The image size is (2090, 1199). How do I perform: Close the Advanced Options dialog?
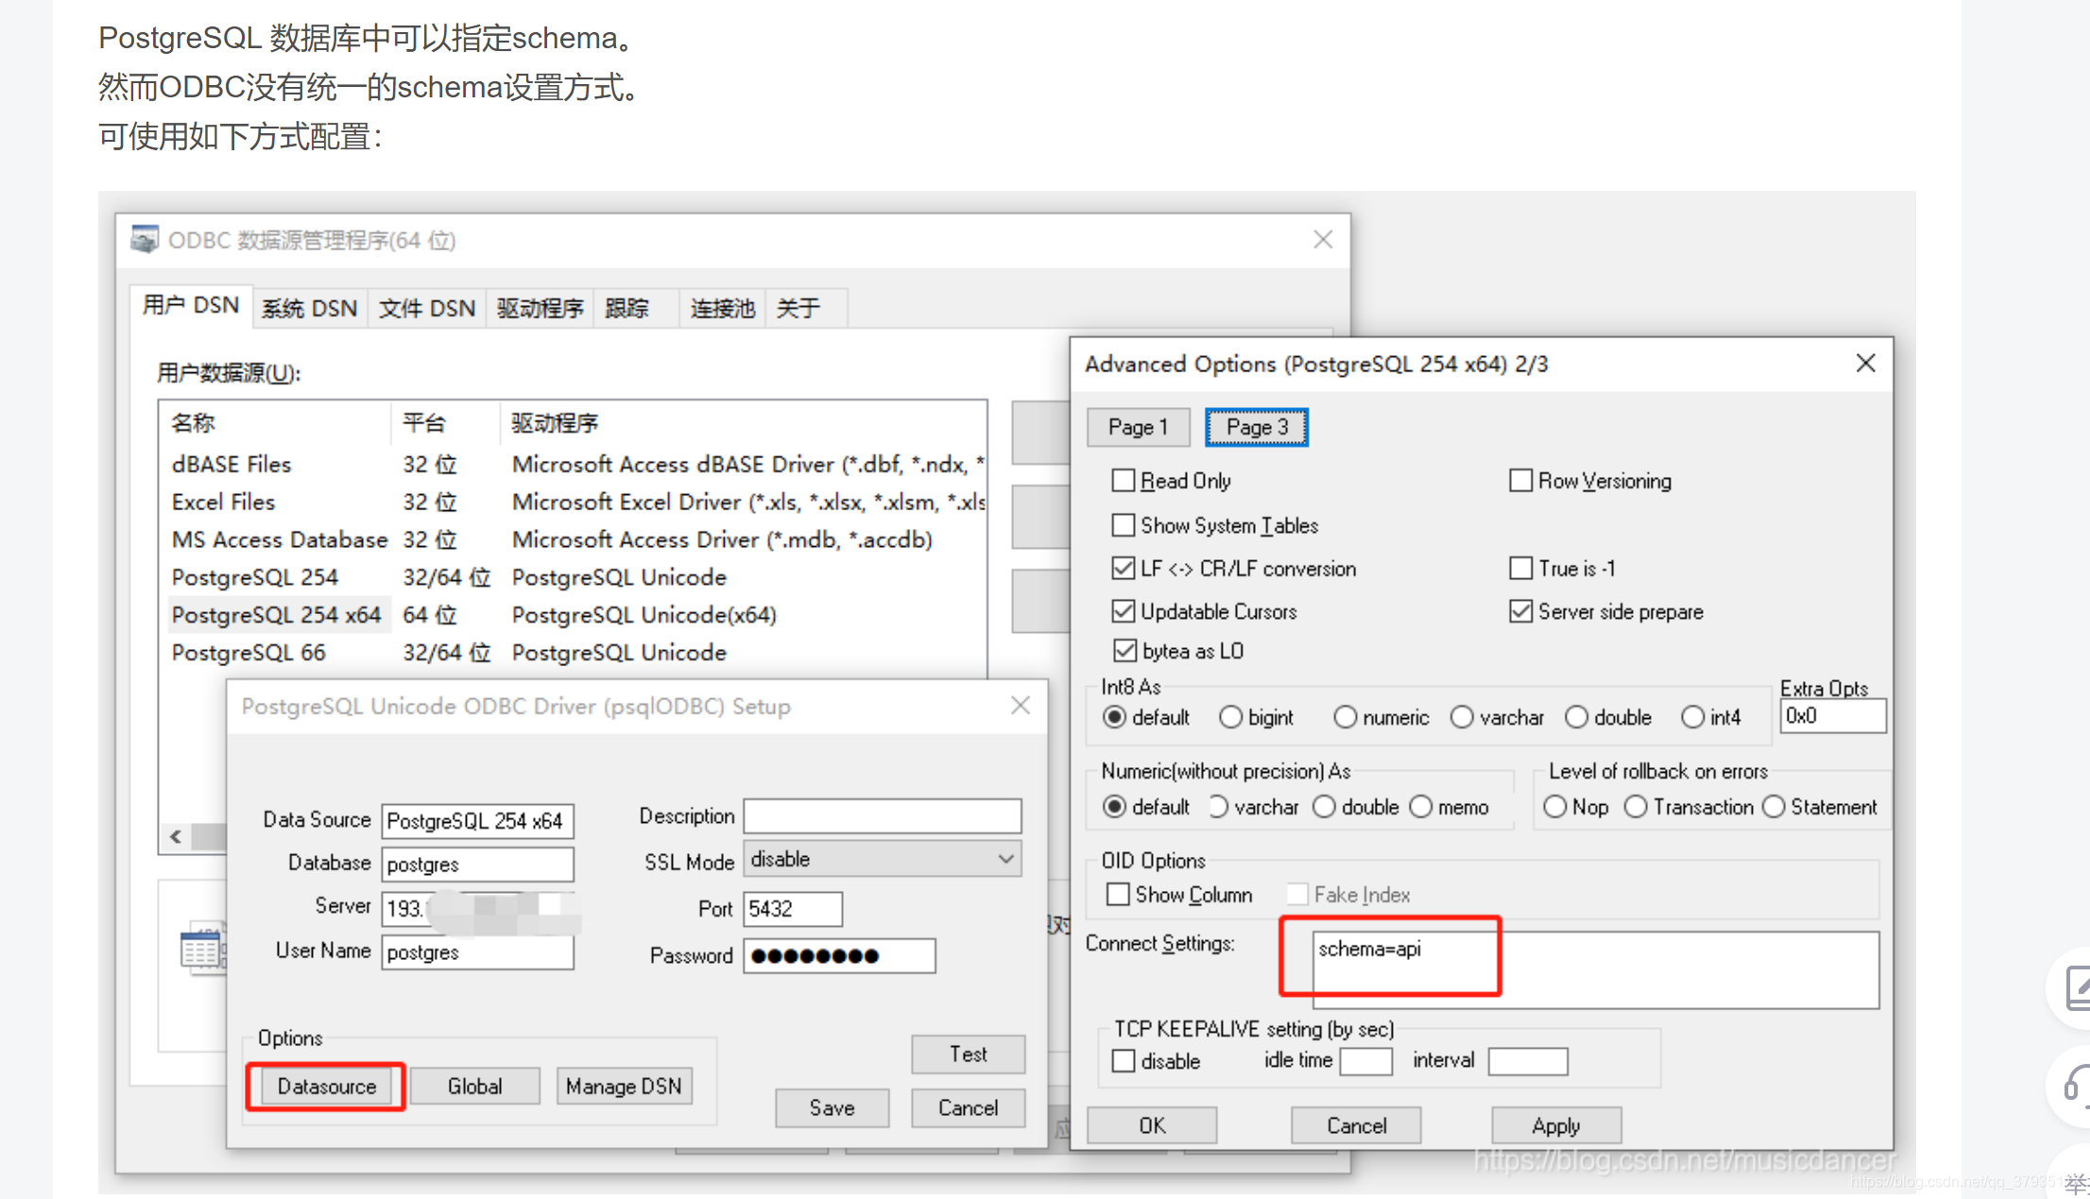[x=1865, y=364]
